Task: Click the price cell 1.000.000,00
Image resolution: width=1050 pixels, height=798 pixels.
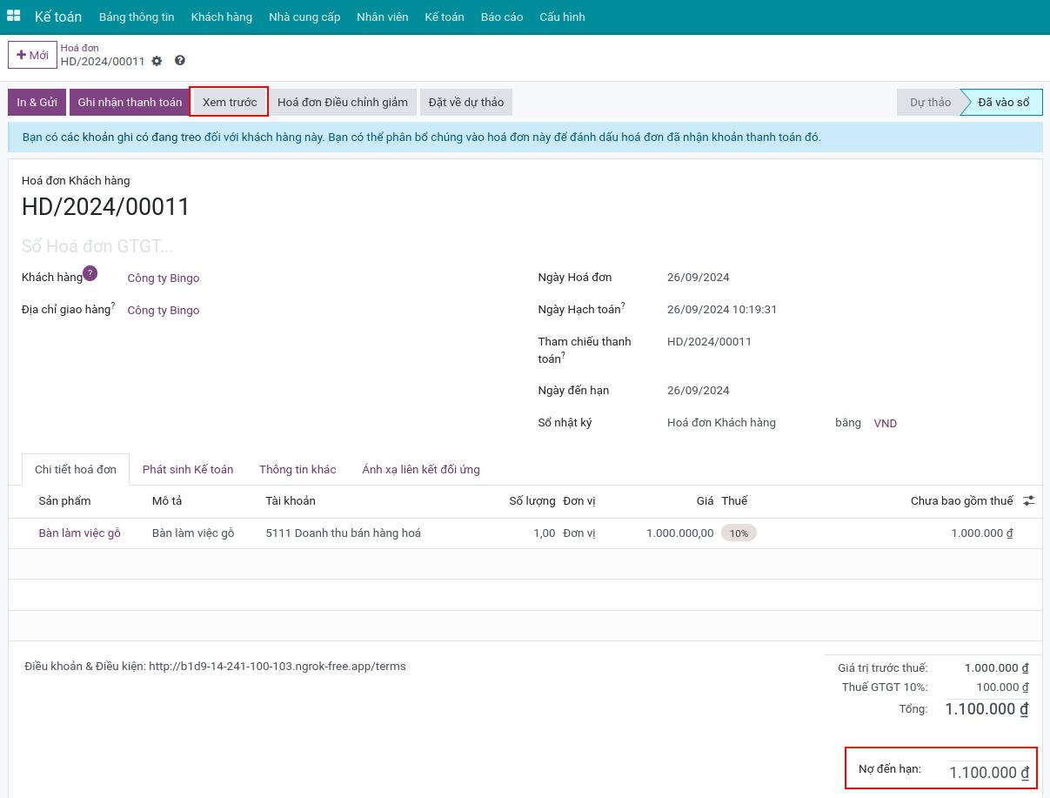Action: [x=680, y=533]
